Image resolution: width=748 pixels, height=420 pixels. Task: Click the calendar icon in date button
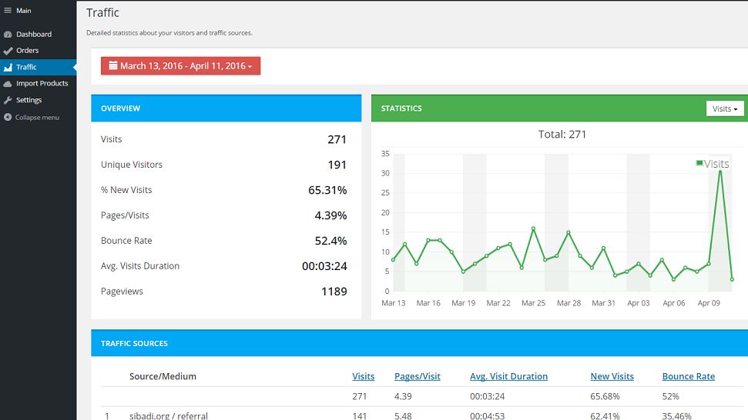click(113, 66)
